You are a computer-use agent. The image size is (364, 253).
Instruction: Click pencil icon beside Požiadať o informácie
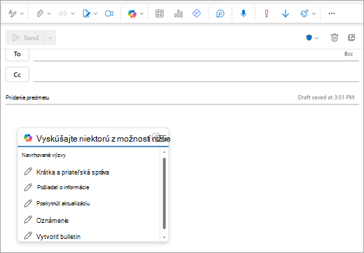(x=28, y=187)
